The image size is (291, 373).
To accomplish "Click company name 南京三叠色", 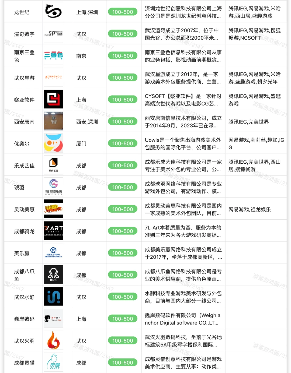I will (x=24, y=56).
